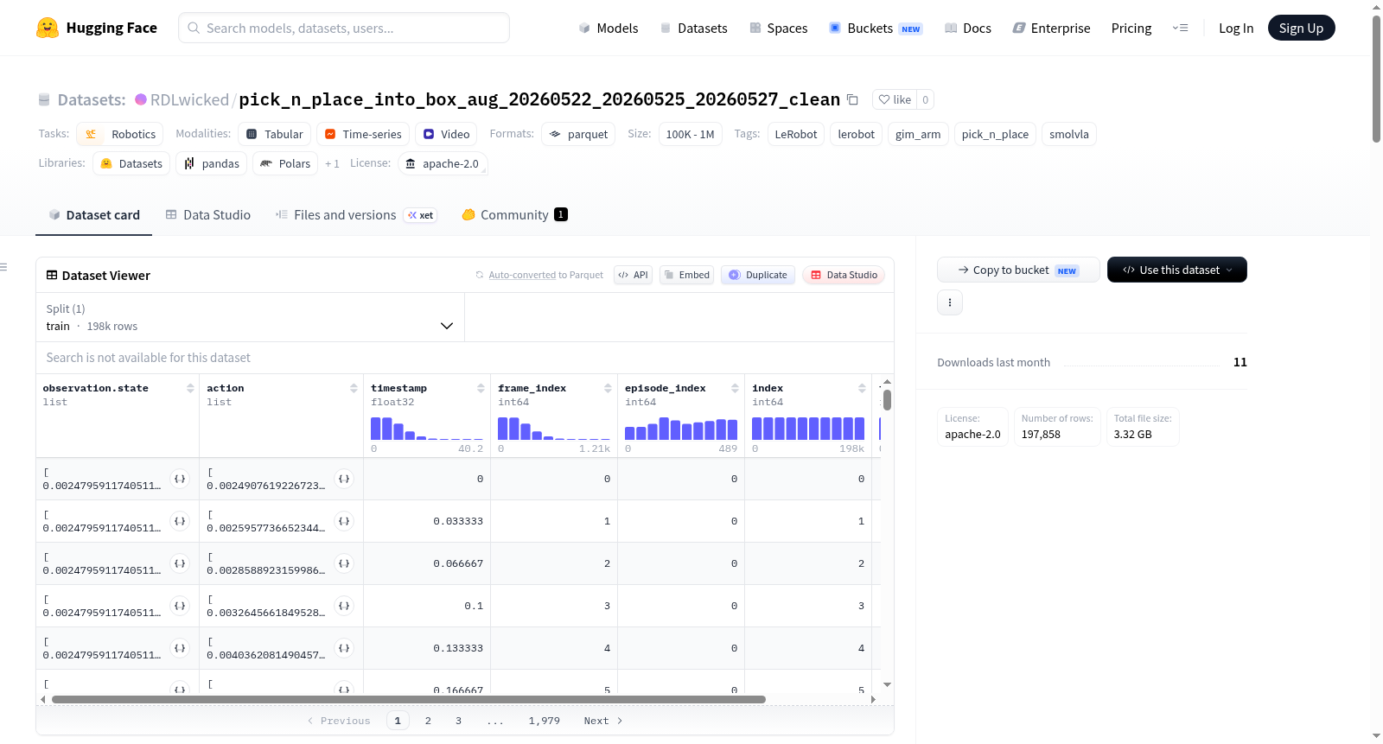The width and height of the screenshot is (1383, 744).
Task: Click the Duplicate button
Action: [758, 275]
